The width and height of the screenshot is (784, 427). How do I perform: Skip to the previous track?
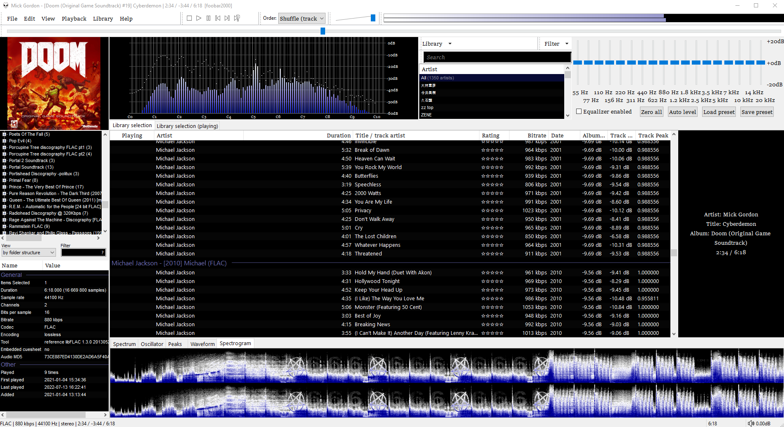(218, 18)
